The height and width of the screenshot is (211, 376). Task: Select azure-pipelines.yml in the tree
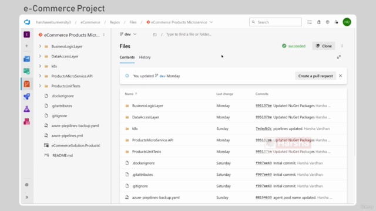(67, 135)
